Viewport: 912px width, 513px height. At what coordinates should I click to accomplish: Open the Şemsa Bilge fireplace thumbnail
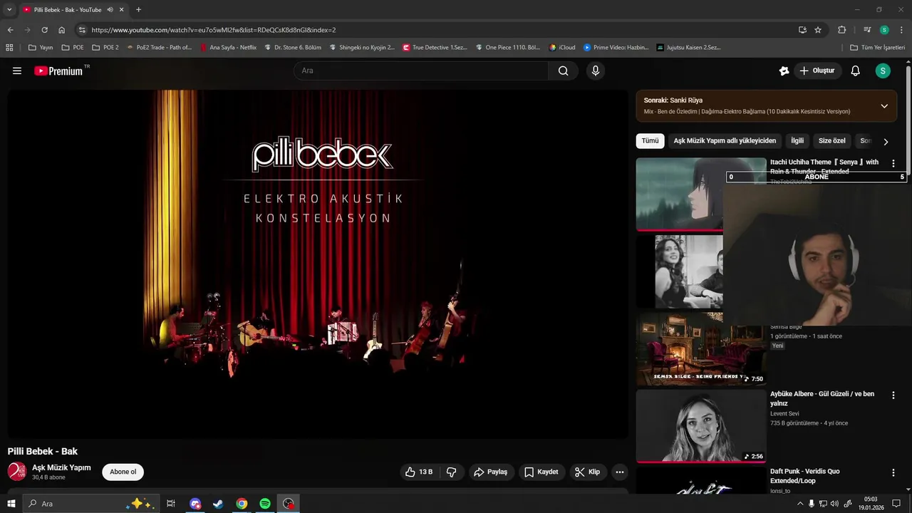701,349
